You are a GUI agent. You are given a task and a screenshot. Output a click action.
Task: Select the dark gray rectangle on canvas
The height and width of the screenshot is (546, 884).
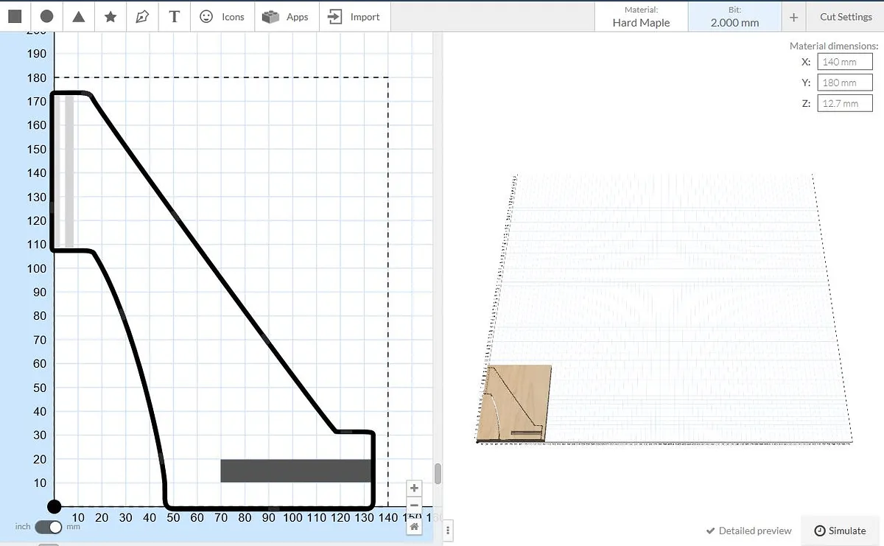pyautogui.click(x=295, y=471)
